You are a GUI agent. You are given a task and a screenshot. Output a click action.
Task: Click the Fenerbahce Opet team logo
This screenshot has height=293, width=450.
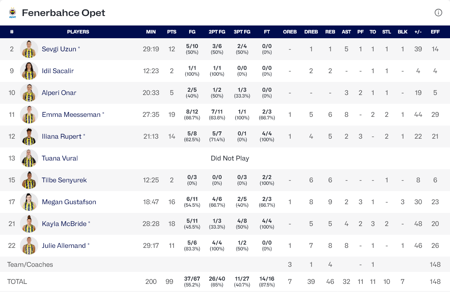13,13
